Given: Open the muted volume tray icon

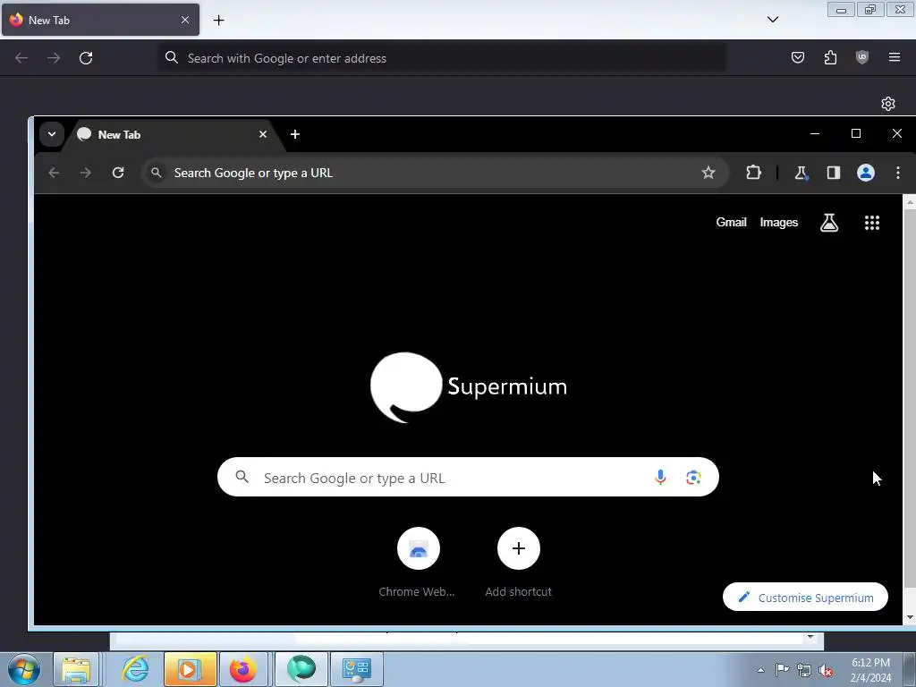Looking at the screenshot, I should tap(826, 670).
